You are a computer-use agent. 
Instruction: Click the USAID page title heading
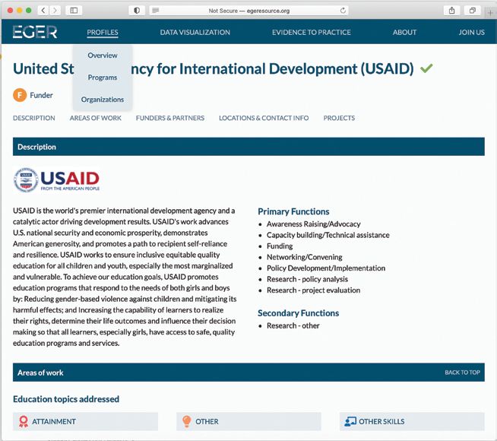(214, 68)
